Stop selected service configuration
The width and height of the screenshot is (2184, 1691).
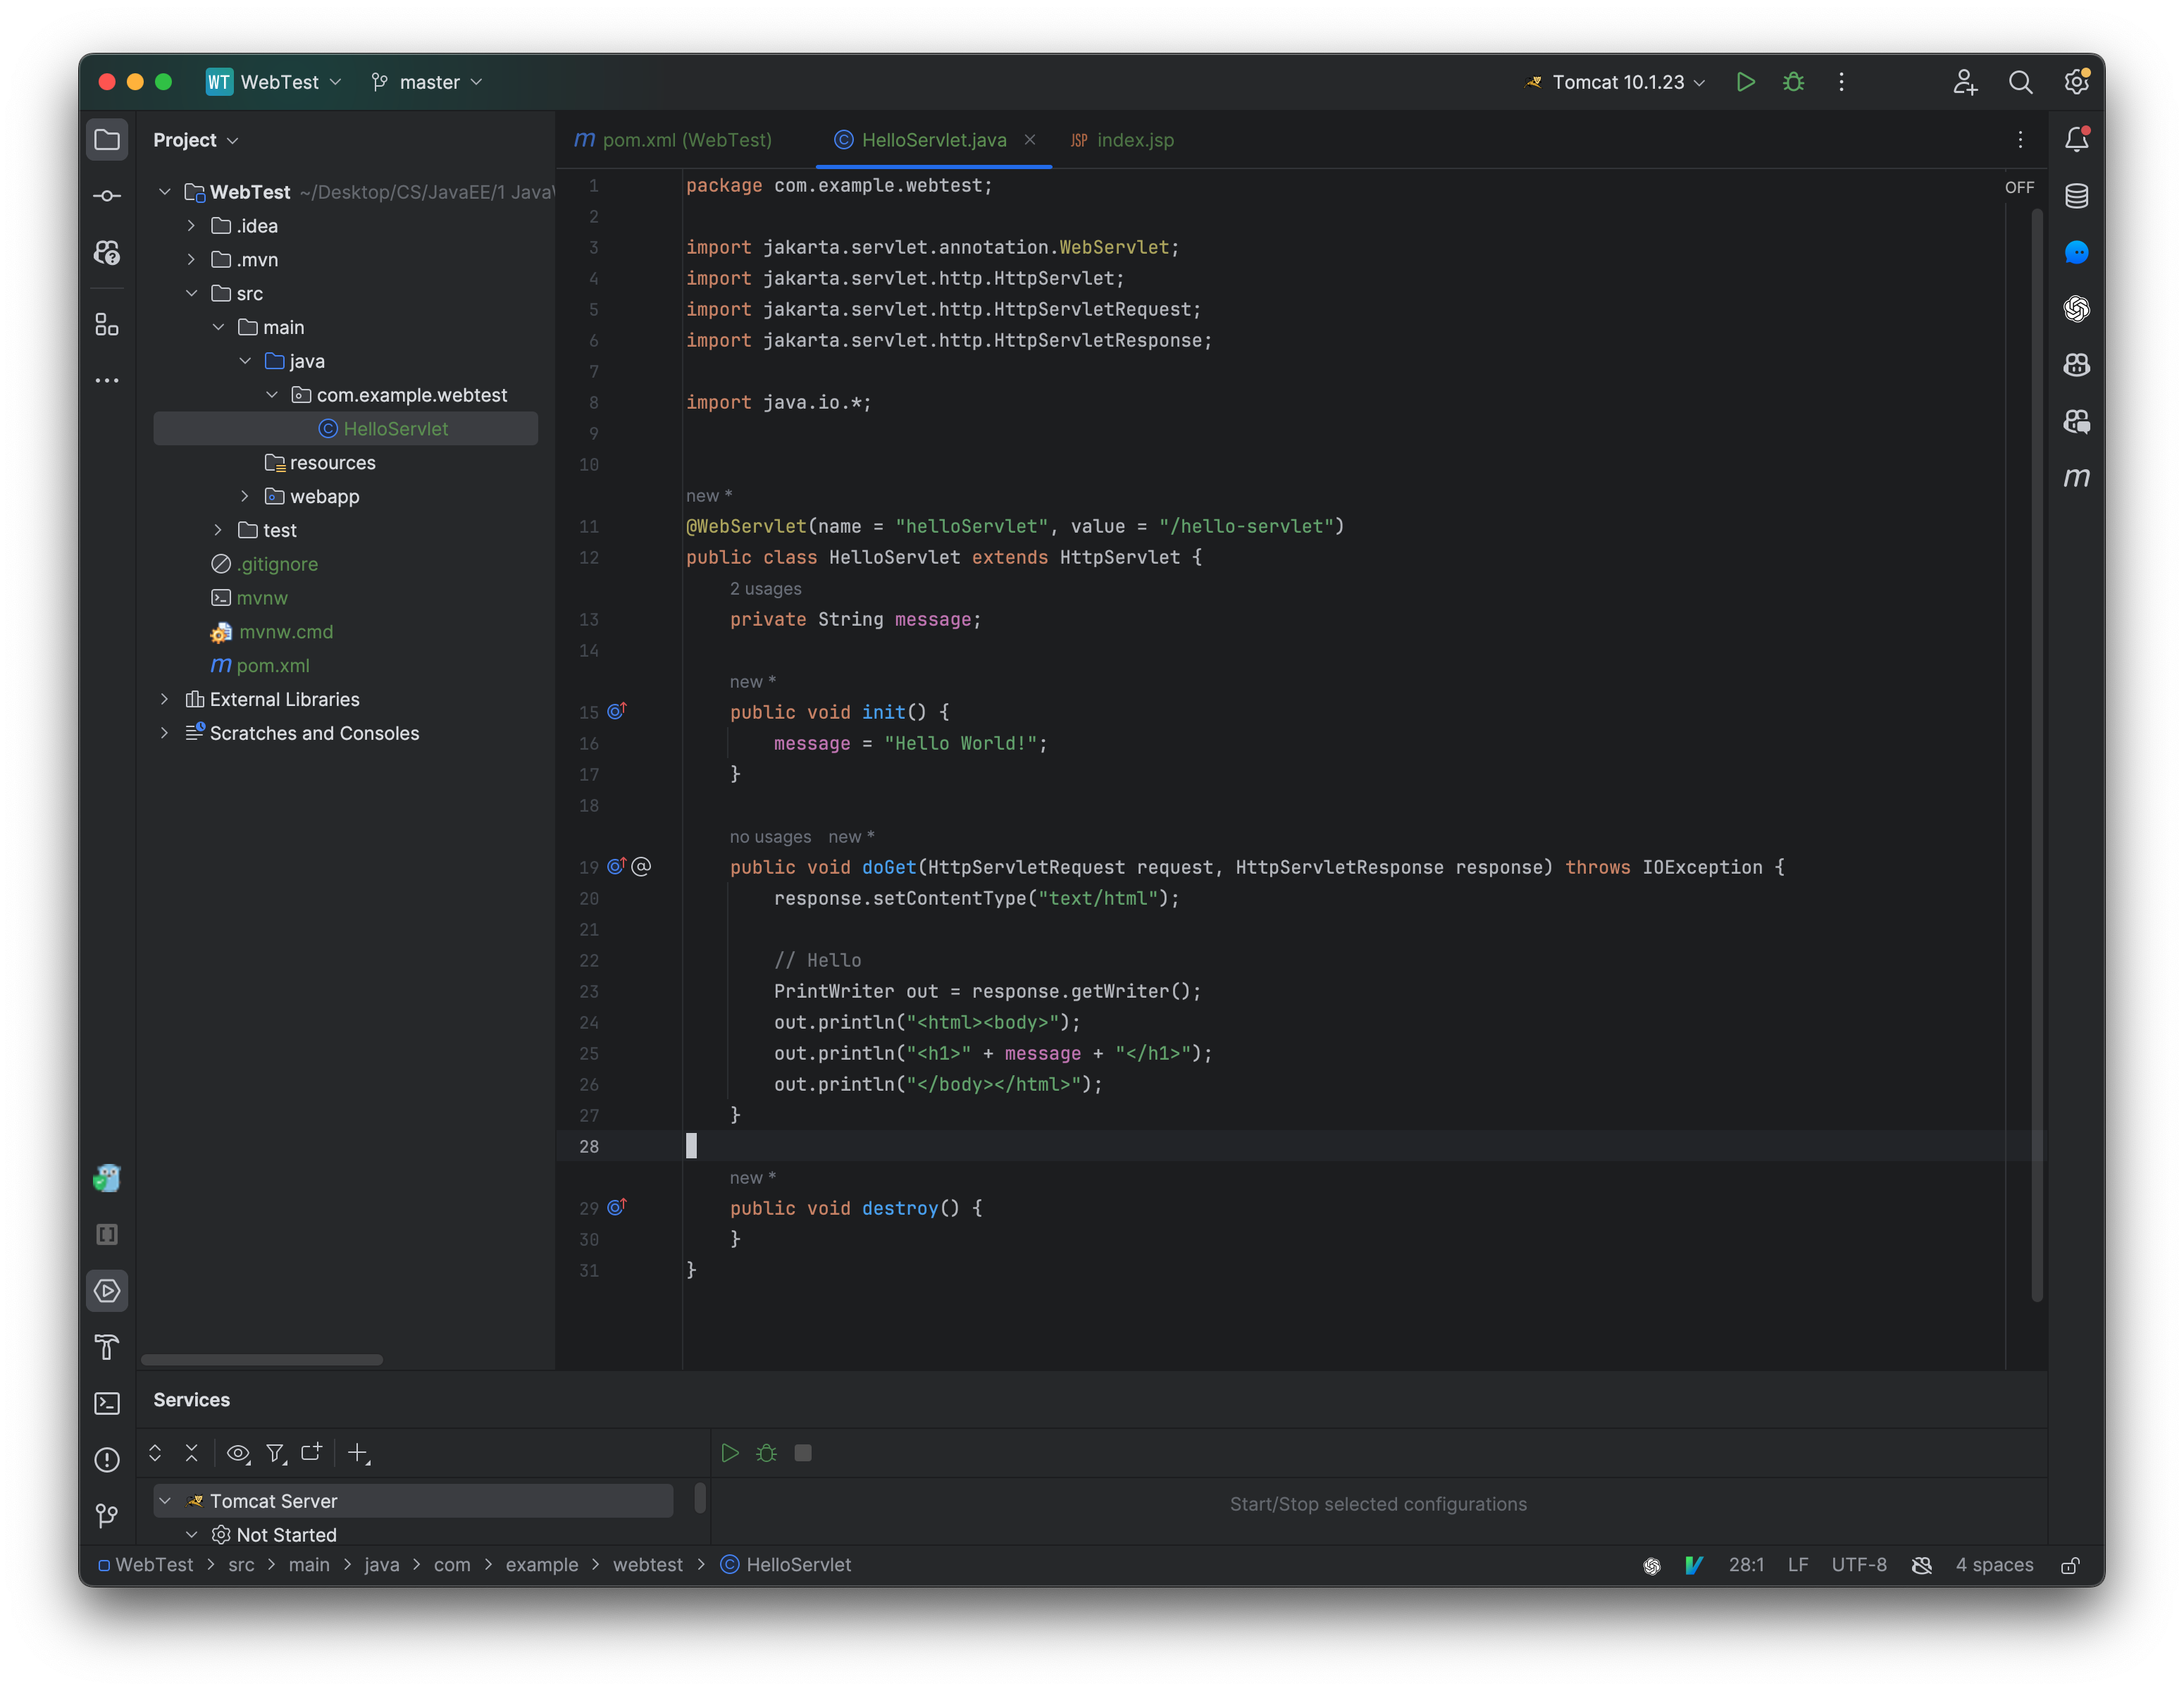(x=803, y=1453)
